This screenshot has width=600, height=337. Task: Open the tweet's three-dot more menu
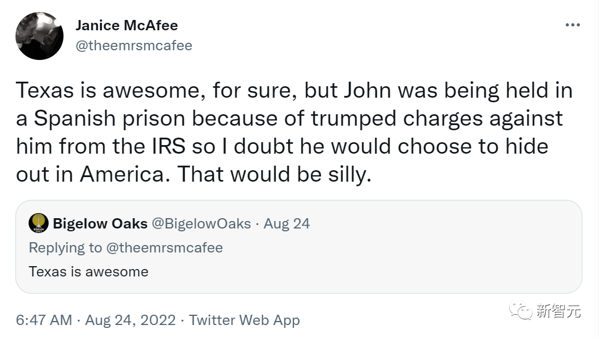coord(573,25)
